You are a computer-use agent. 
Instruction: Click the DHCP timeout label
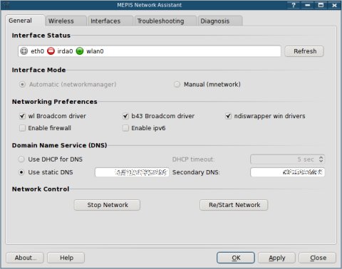(194, 159)
